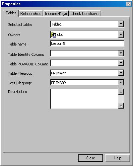Click into the Table name field
Image resolution: width=133 pixels, height=166 pixels.
tap(87, 43)
